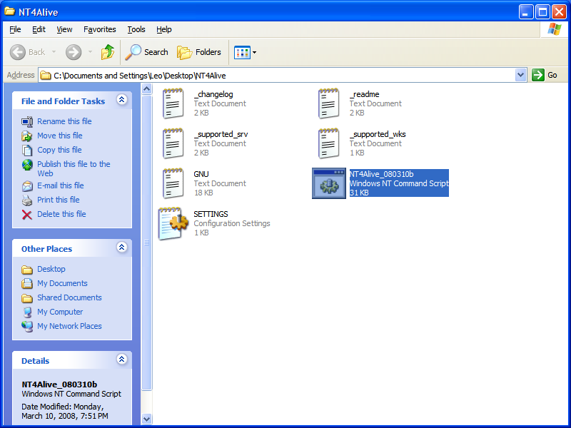Click the Publish to Web globe icon
Screen dimensions: 571x428
[x=27, y=165]
